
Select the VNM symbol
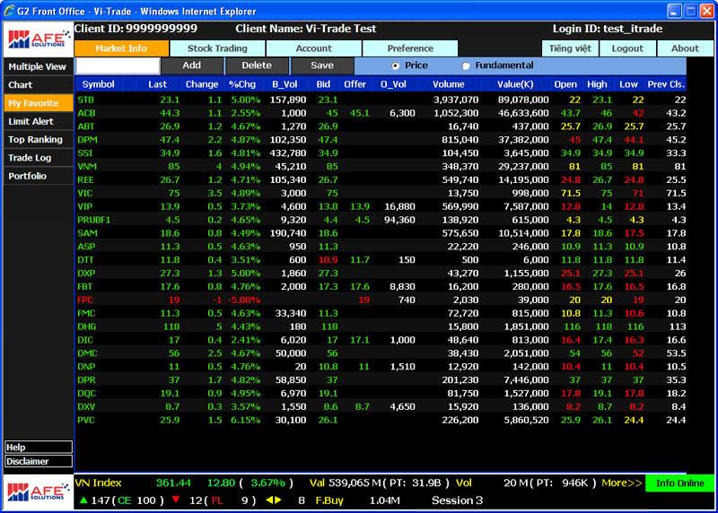pos(87,166)
